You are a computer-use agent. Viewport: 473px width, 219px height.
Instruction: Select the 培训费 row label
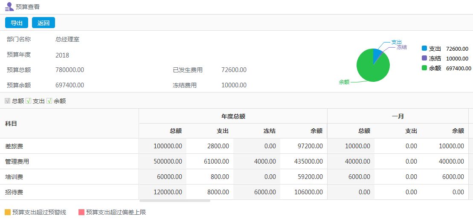pyautogui.click(x=14, y=177)
